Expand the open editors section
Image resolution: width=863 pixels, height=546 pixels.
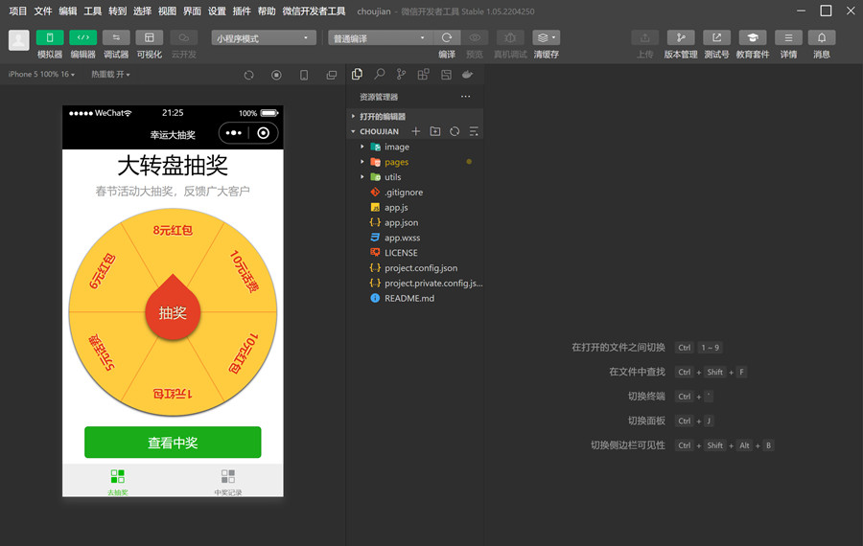click(x=415, y=117)
